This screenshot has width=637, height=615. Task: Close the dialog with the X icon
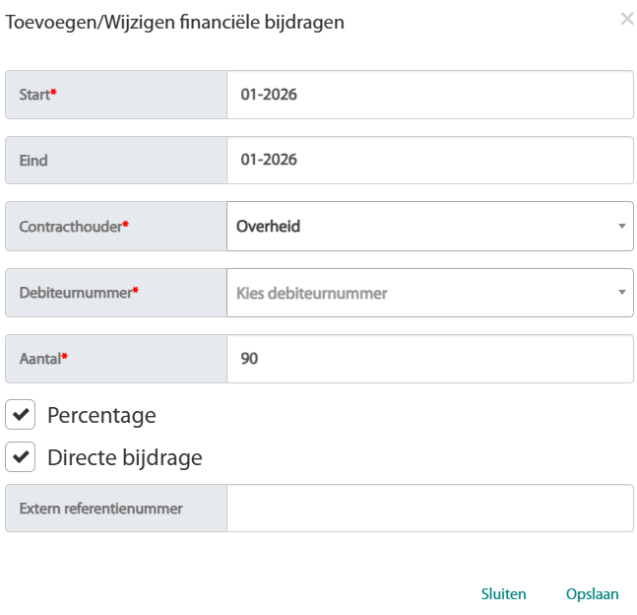coord(626,19)
